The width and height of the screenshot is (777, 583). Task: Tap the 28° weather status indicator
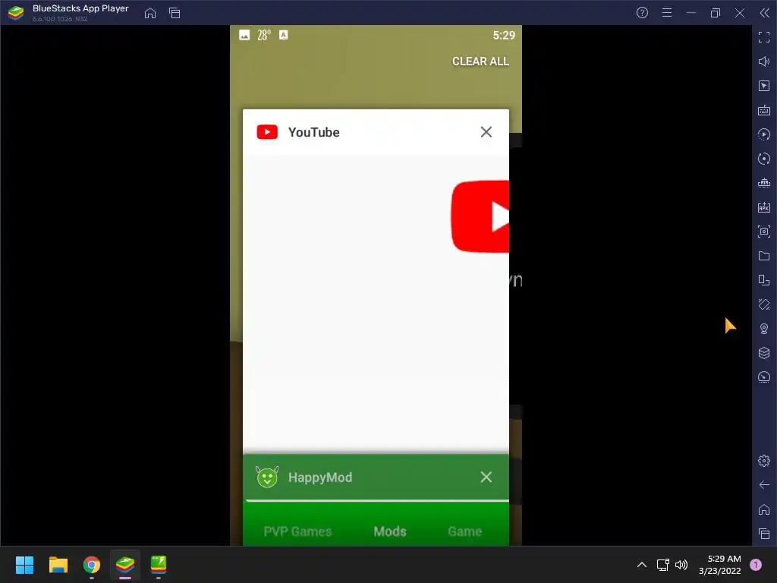coord(264,35)
